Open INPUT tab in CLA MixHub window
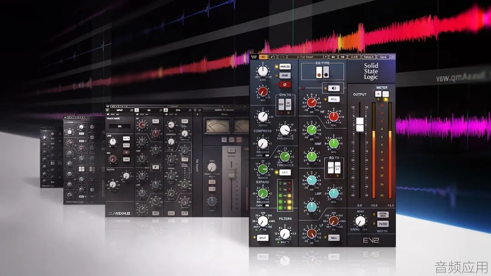The width and height of the screenshot is (491, 276). pos(120,110)
